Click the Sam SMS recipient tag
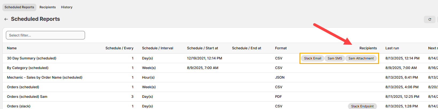The width and height of the screenshot is (438, 109). coord(335,58)
